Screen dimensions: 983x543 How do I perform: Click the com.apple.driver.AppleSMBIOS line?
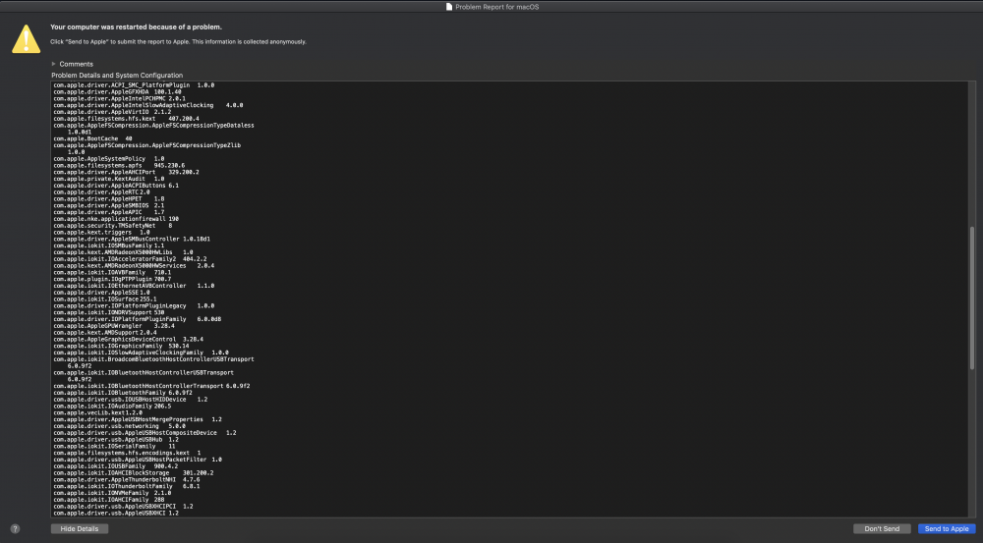pos(108,205)
